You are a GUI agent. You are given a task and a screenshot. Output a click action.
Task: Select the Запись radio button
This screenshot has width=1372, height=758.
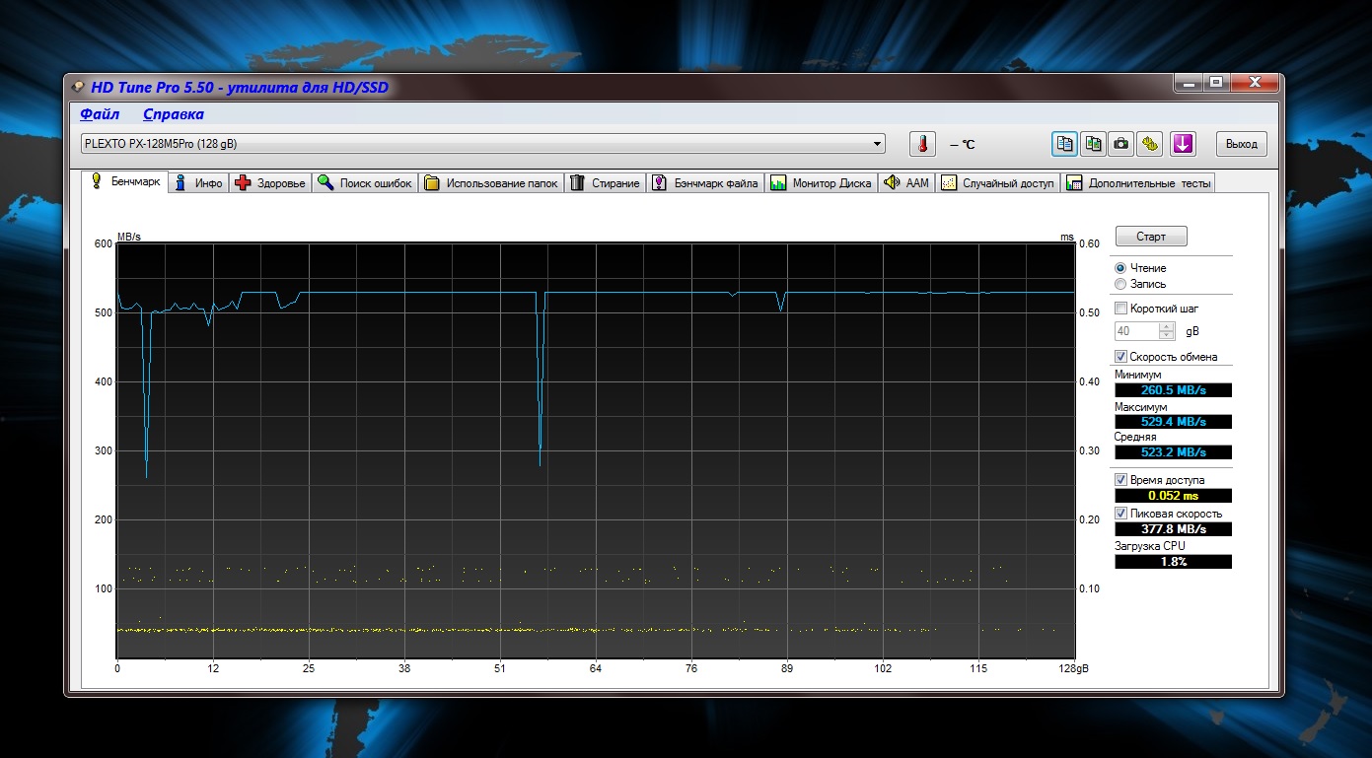tap(1120, 284)
